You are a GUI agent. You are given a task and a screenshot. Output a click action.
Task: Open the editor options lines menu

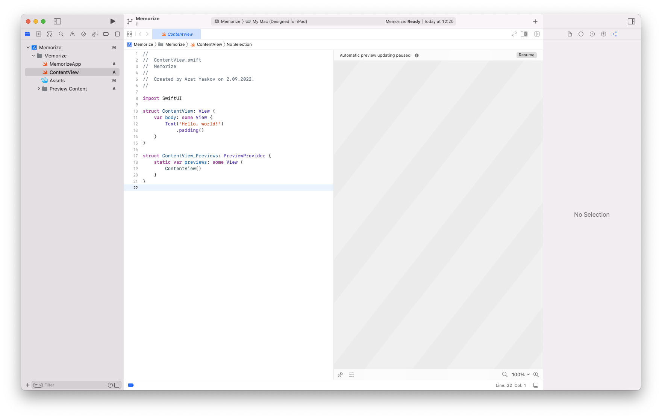[x=524, y=34]
